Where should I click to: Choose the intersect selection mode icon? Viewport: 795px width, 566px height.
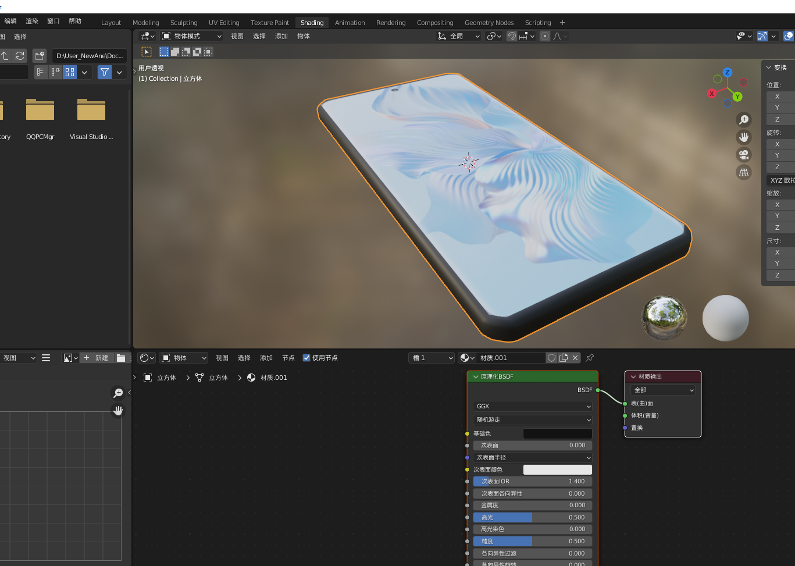pyautogui.click(x=208, y=52)
